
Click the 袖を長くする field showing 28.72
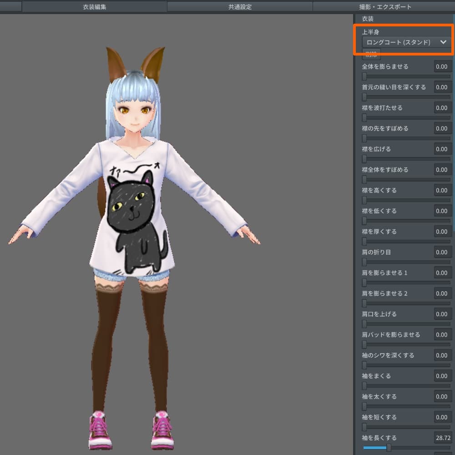click(x=442, y=438)
